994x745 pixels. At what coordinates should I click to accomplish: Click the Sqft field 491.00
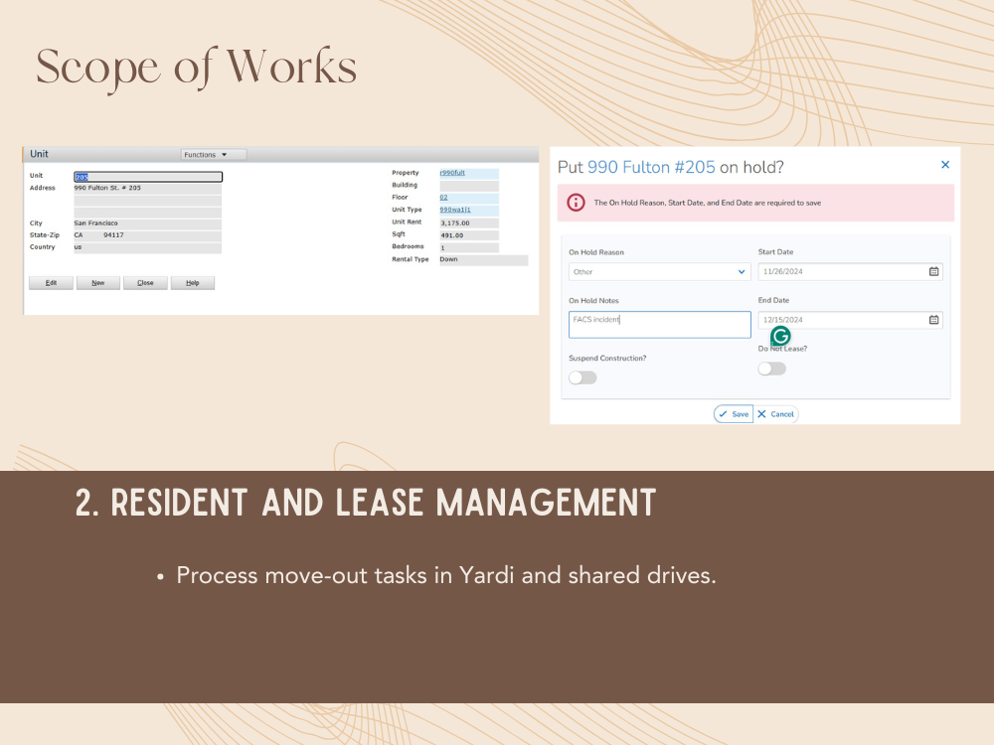coord(469,235)
